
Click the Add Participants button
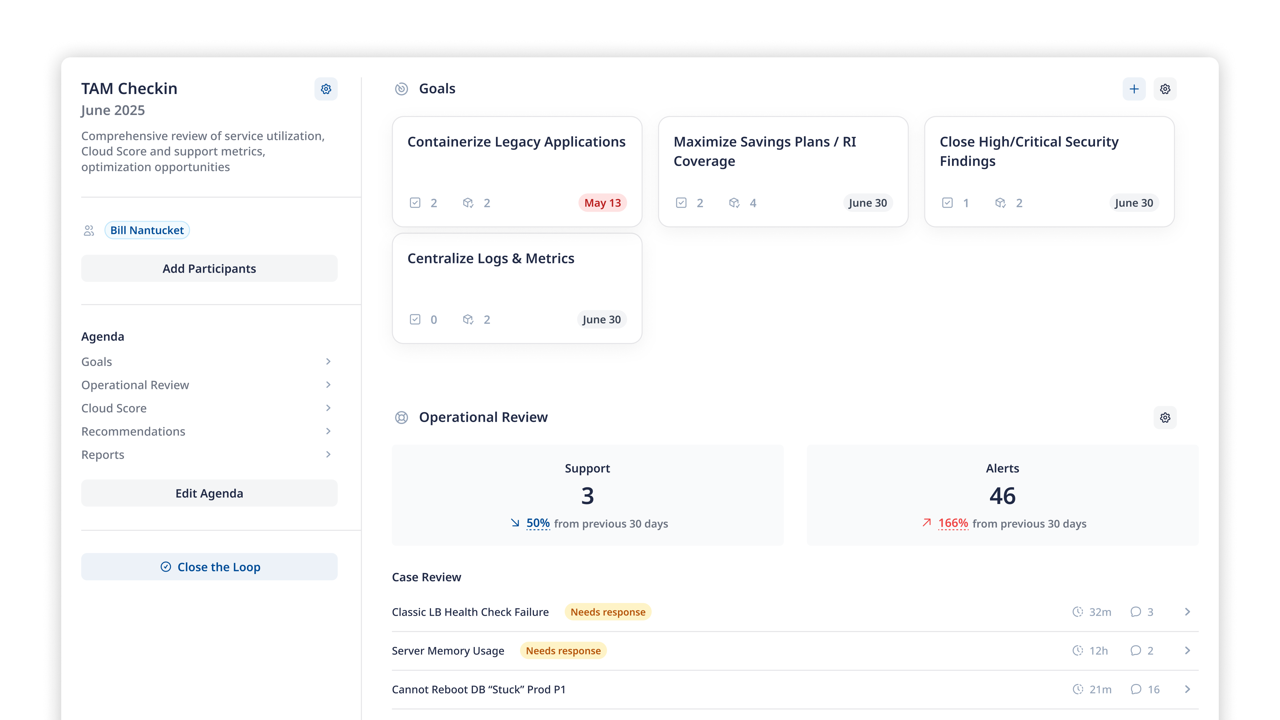click(x=209, y=268)
